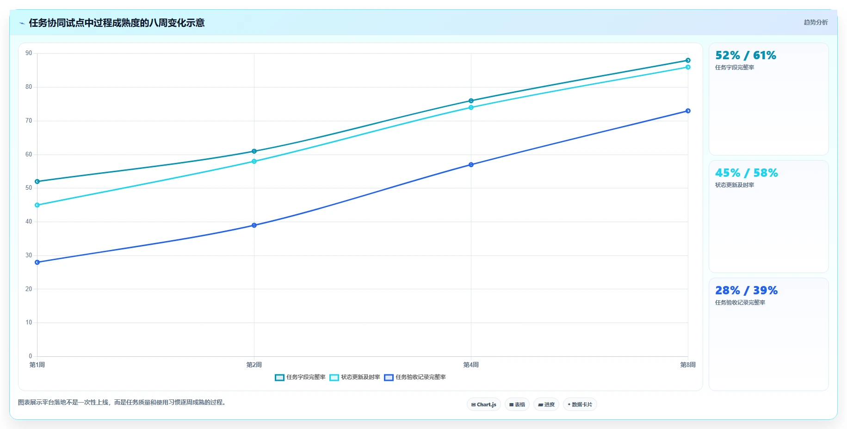
Task: Click the trend icon beside the chart title
Action: [x=22, y=23]
